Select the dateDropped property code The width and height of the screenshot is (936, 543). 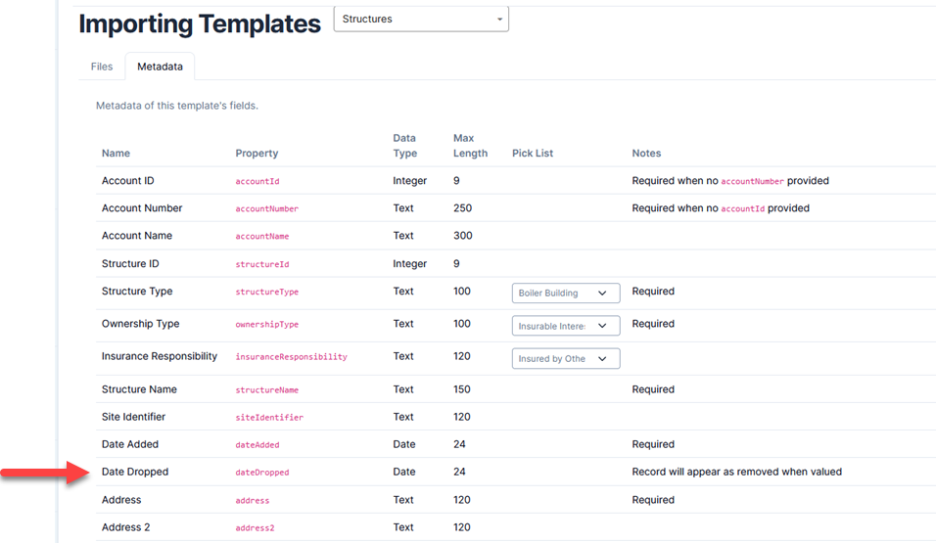coord(261,473)
